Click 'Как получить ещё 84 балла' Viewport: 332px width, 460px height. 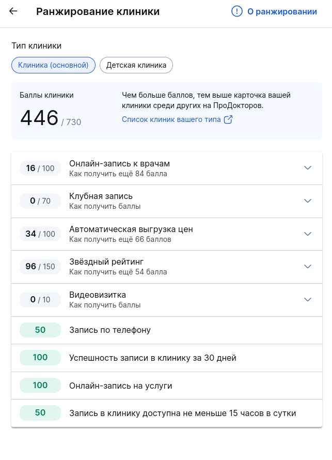click(x=119, y=173)
